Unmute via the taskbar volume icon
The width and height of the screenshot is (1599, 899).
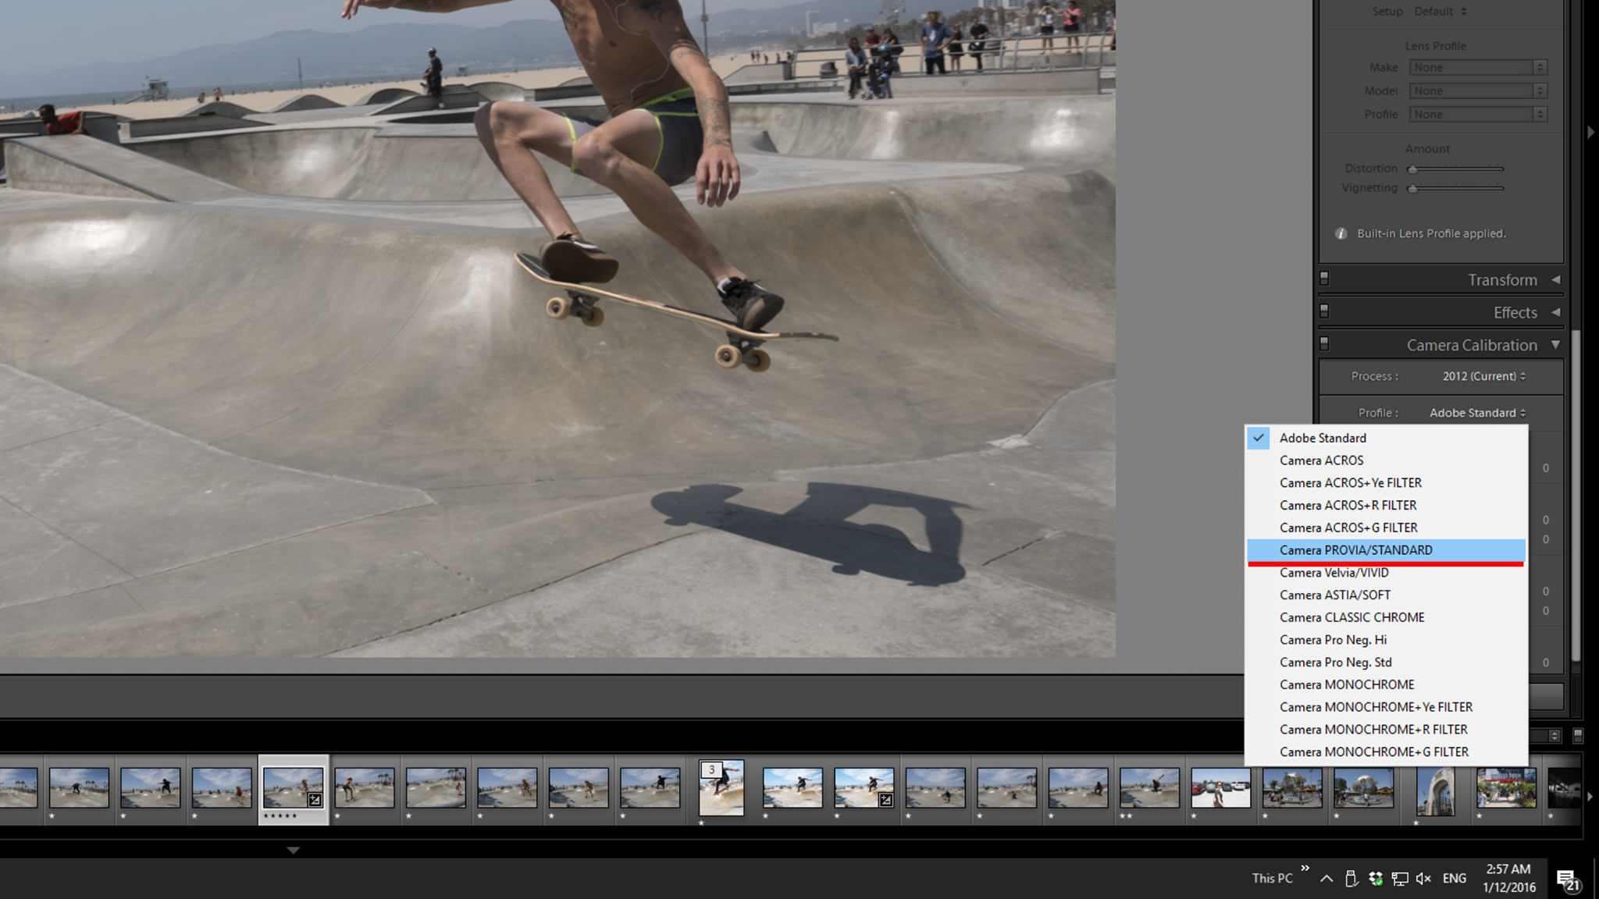pos(1423,879)
